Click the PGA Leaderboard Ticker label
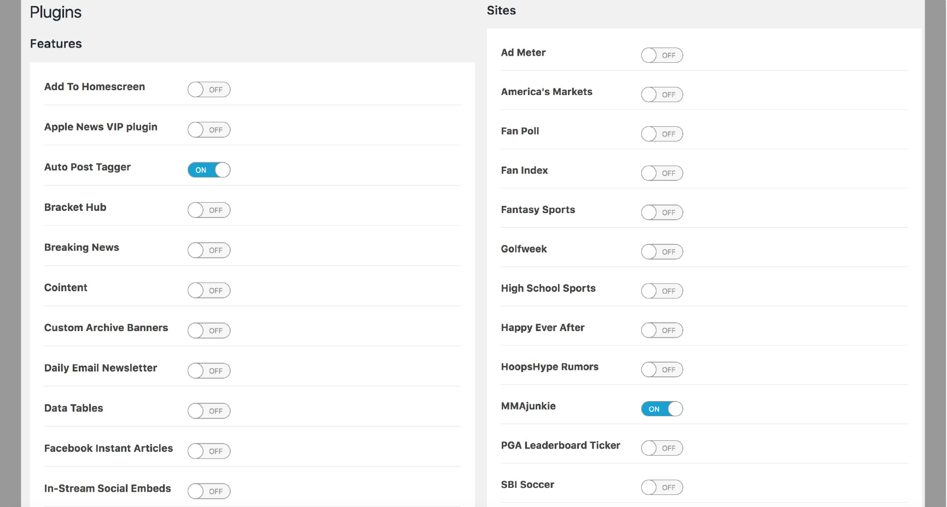947x507 pixels. [x=561, y=445]
